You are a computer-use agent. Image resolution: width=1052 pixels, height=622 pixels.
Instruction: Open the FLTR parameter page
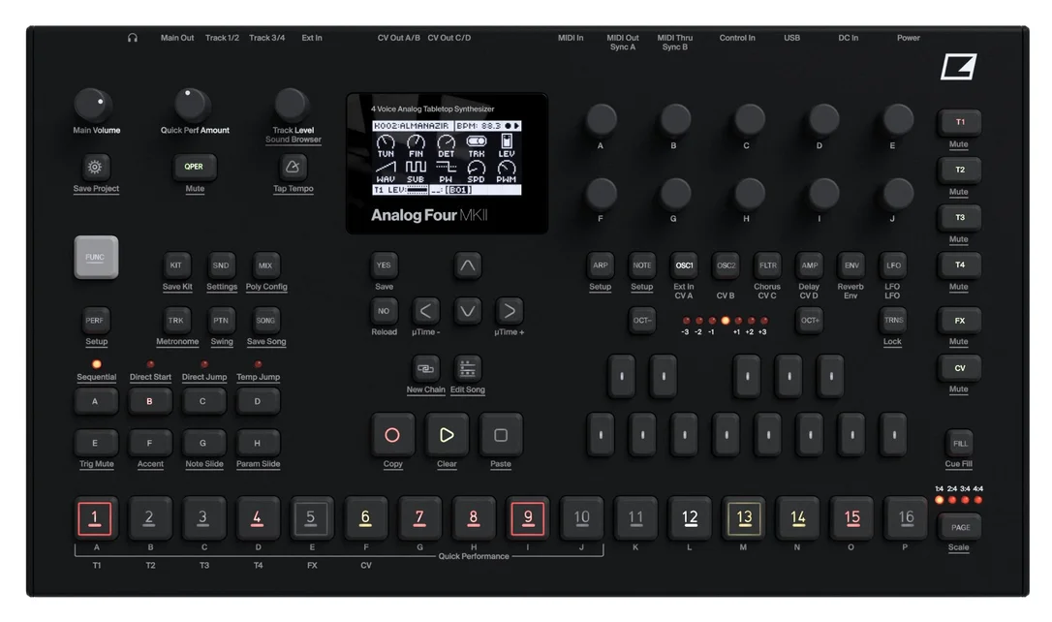(767, 265)
